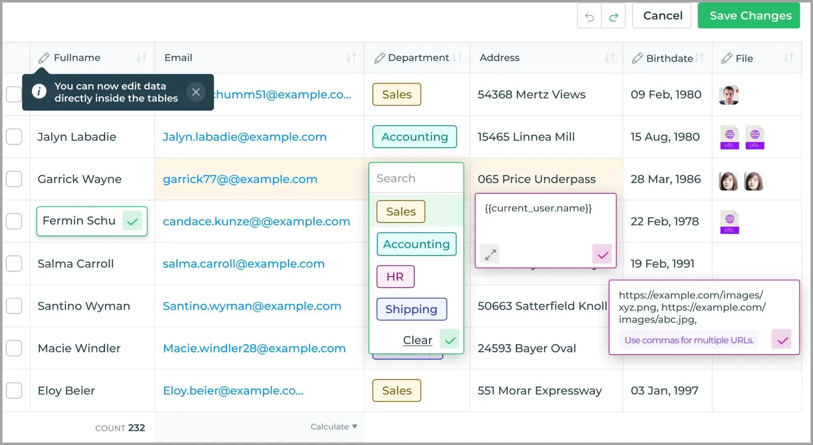Click the redo arrow icon
This screenshot has width=813, height=445.
click(613, 16)
